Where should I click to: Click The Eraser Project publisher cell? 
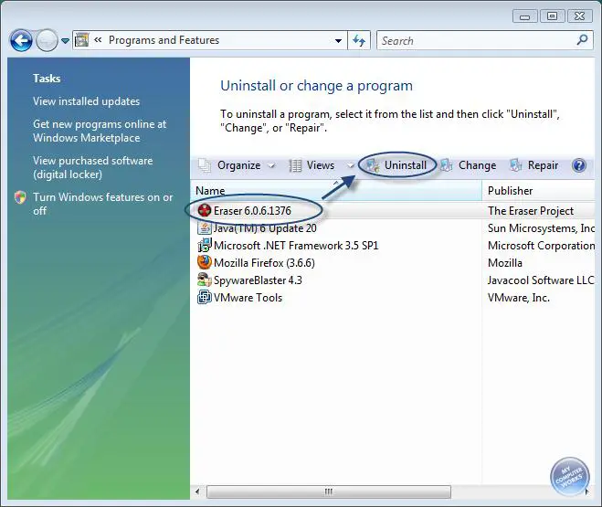531,211
